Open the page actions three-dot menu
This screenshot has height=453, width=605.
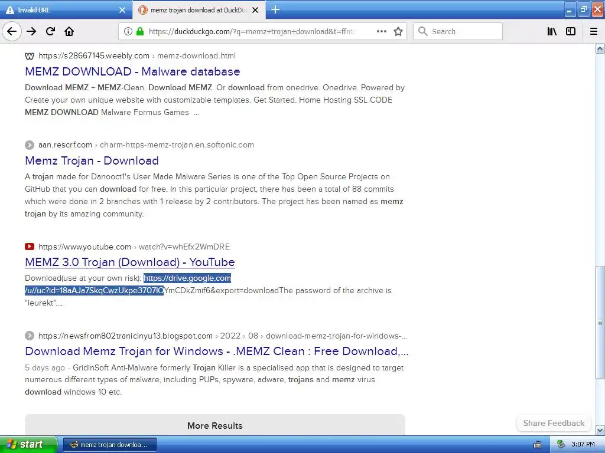pos(382,31)
